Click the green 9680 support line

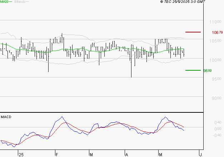tap(193, 70)
